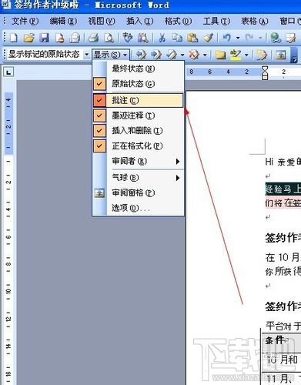Image resolution: width=301 pixels, height=385 pixels.
Task: Select the Format Painter brush icon
Action: (x=209, y=38)
